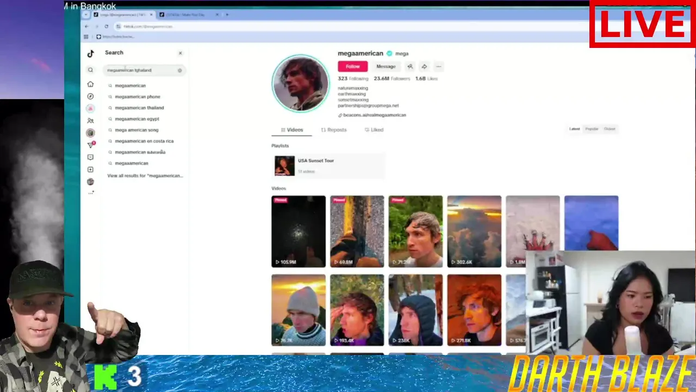
Task: Expand the tab search chevron dropdown
Action: [x=86, y=15]
